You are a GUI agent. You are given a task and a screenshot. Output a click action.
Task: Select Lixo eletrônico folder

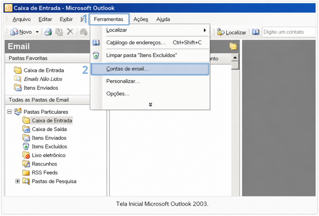(49, 155)
